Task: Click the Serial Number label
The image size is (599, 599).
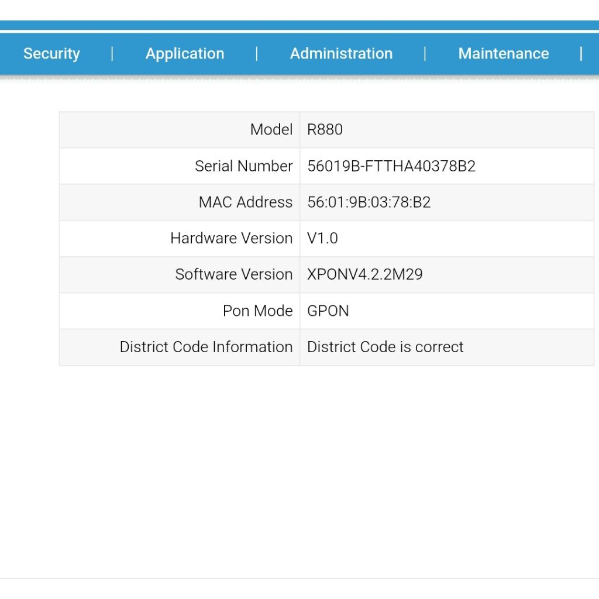Action: coord(243,166)
